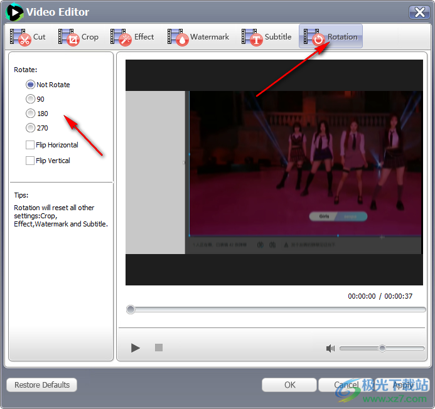Click the video preview frame
The image size is (435, 409).
click(274, 173)
